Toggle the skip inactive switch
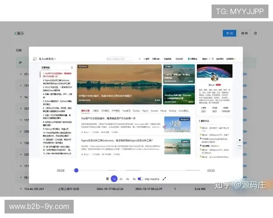 140,179
